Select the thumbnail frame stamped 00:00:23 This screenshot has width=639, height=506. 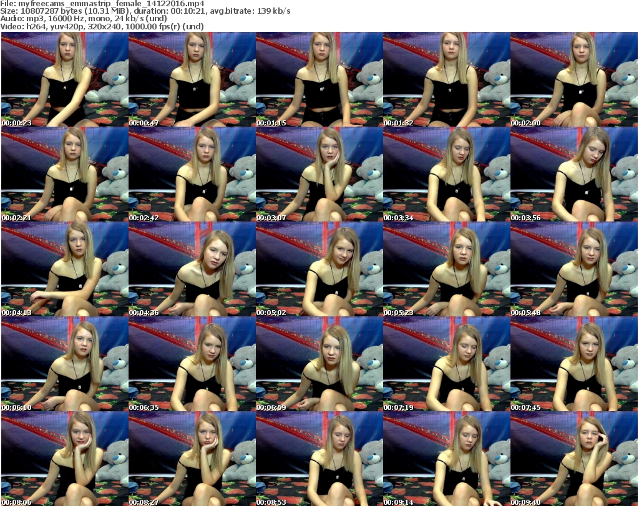click(65, 79)
